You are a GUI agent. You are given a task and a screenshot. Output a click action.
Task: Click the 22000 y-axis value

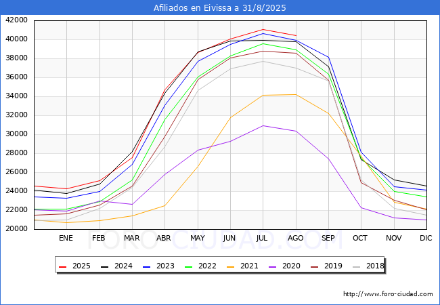pos(16,210)
